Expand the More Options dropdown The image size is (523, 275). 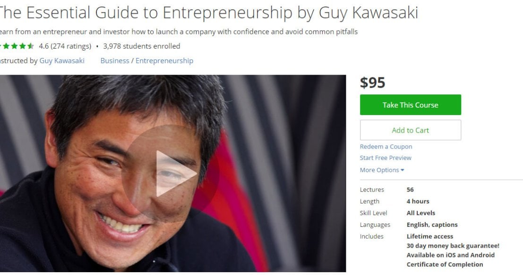point(382,170)
